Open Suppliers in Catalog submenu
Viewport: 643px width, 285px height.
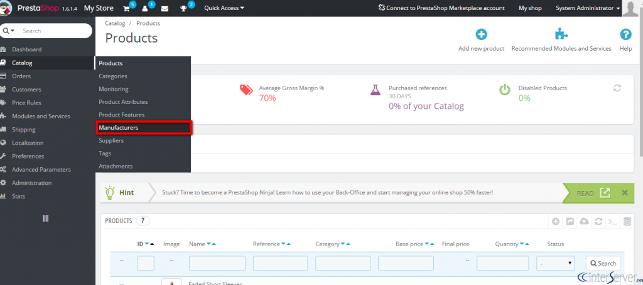(x=111, y=141)
